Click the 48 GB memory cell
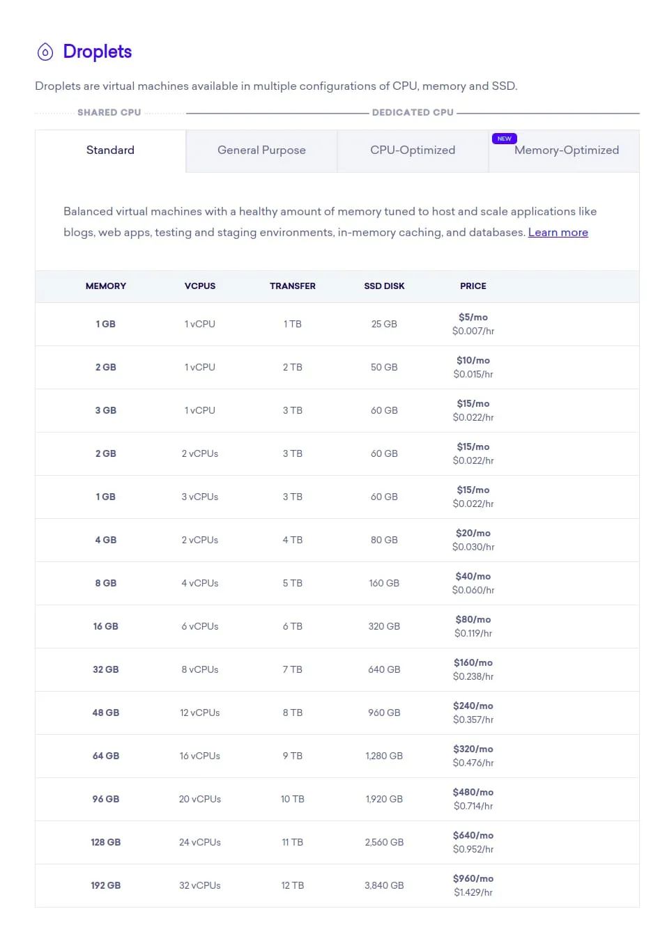The image size is (667, 941). (106, 713)
